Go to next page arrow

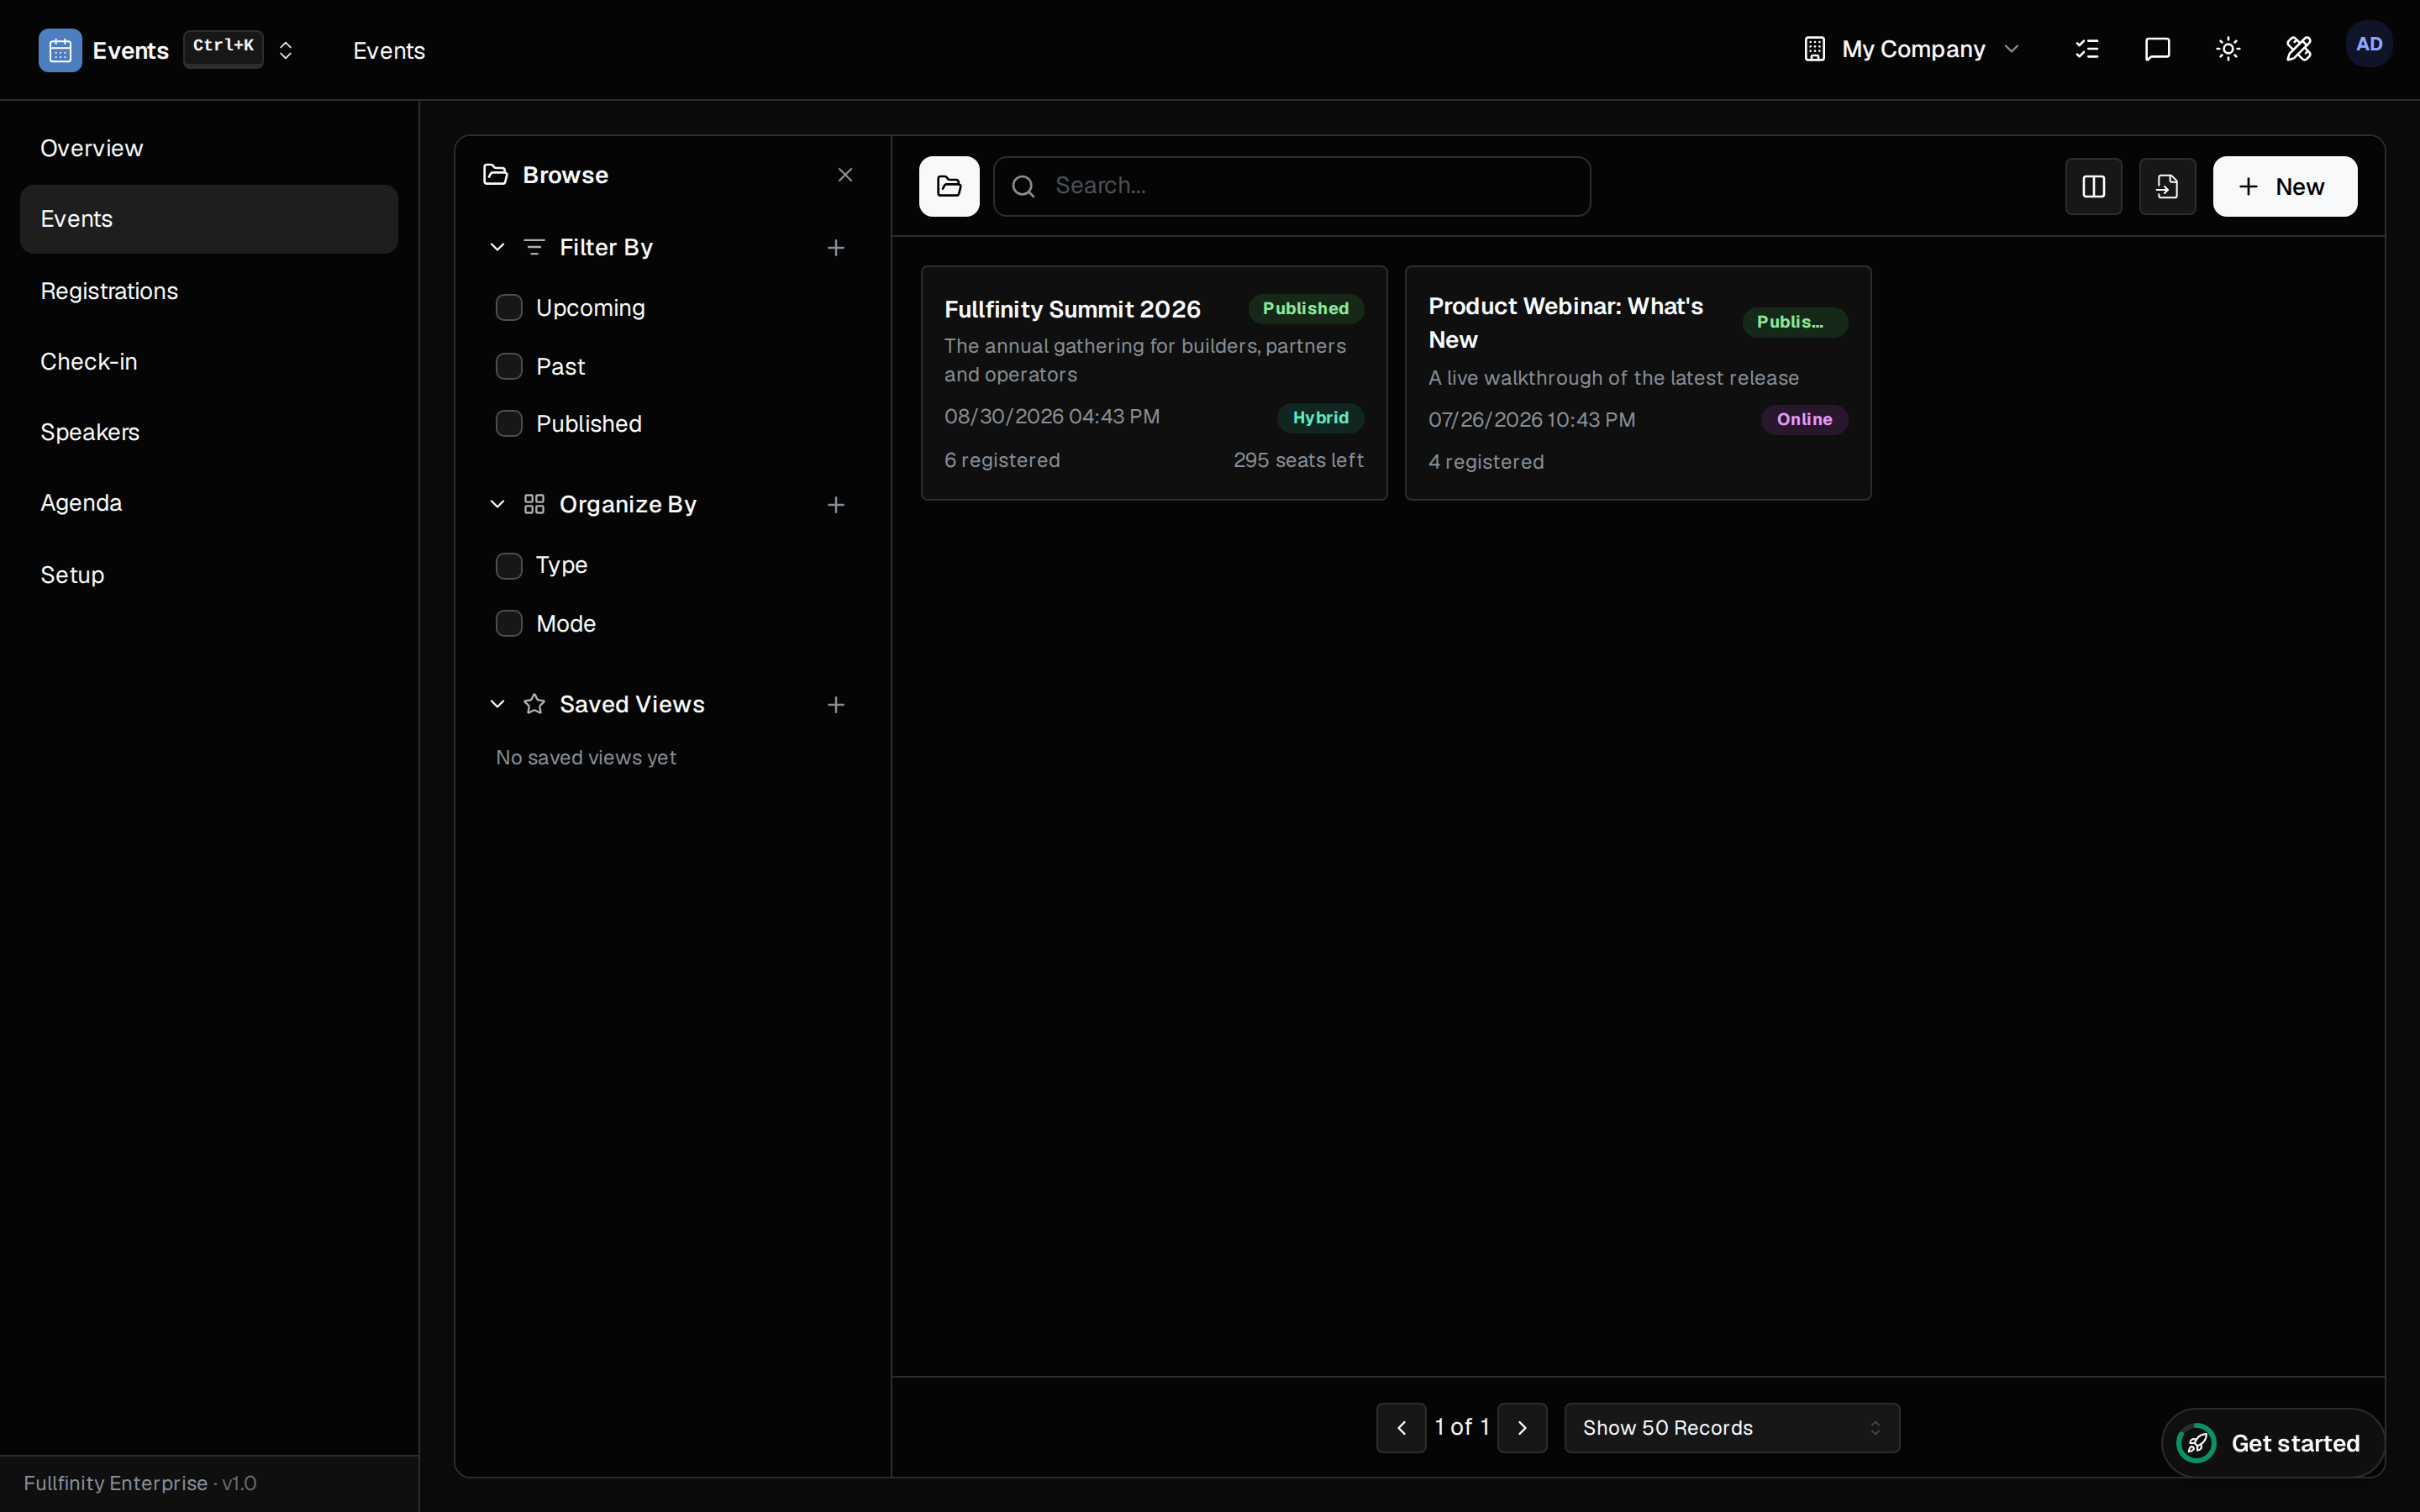[1522, 1428]
